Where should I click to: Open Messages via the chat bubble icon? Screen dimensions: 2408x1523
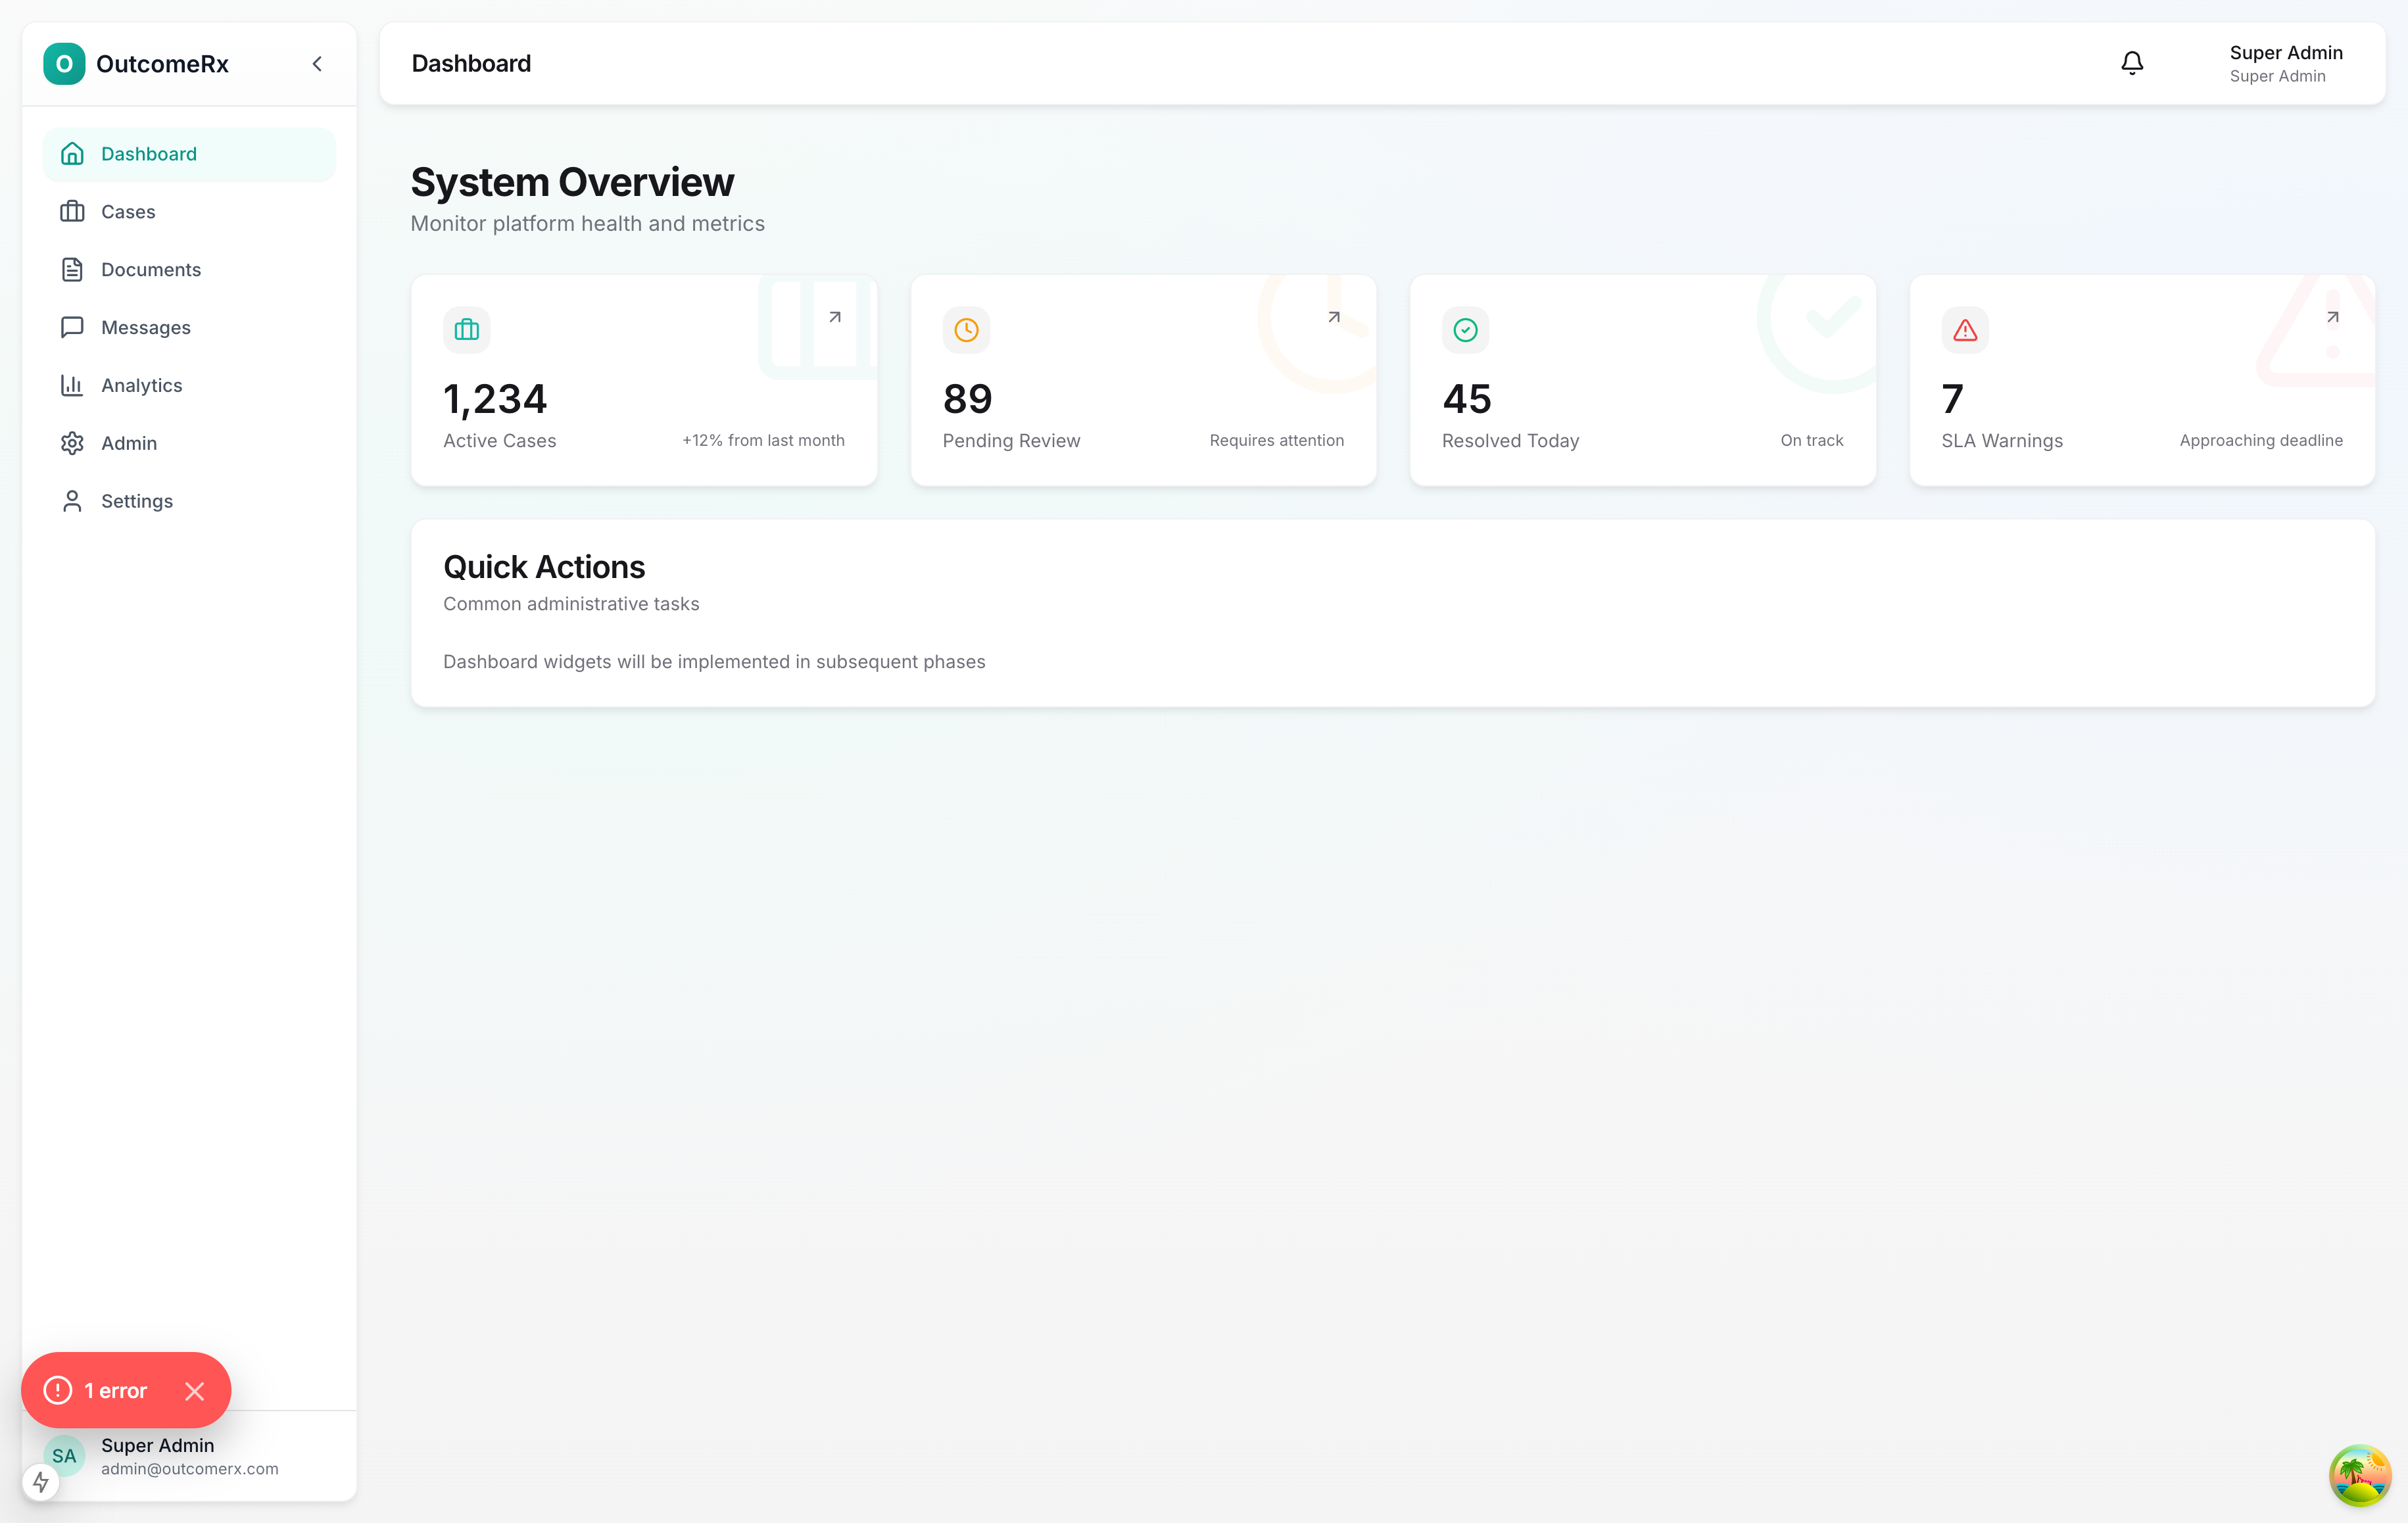point(72,327)
